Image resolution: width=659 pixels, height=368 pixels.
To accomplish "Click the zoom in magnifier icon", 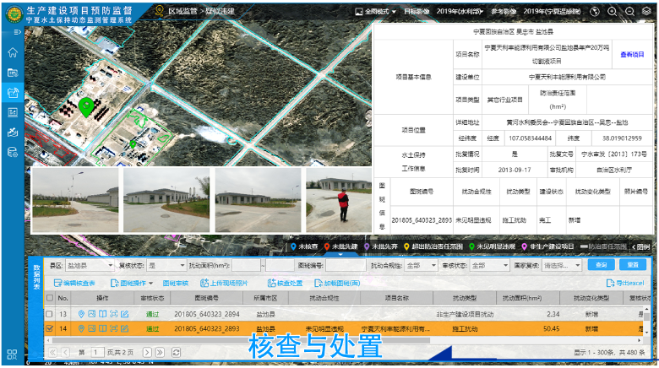I will [x=611, y=12].
